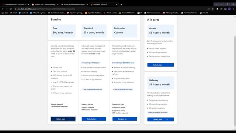236x133 pixels.
Task: Open the PLE Computers bookmark
Action: [171, 13]
